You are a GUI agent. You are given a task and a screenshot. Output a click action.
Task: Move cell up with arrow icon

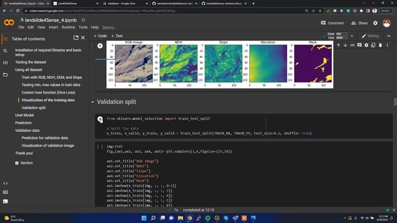339,45
